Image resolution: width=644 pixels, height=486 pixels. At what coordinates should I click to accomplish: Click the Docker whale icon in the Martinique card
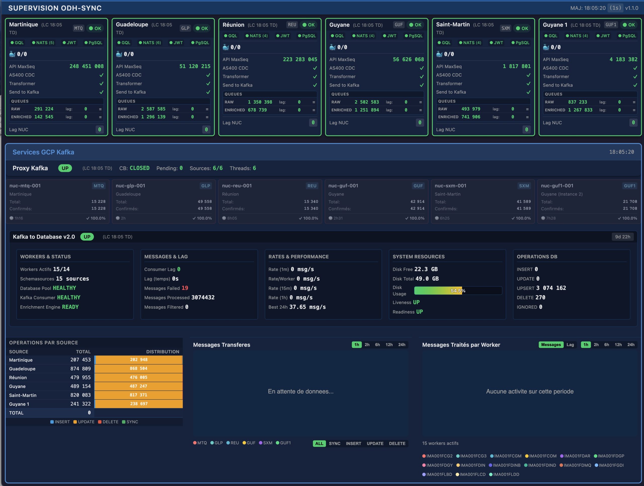12,54
